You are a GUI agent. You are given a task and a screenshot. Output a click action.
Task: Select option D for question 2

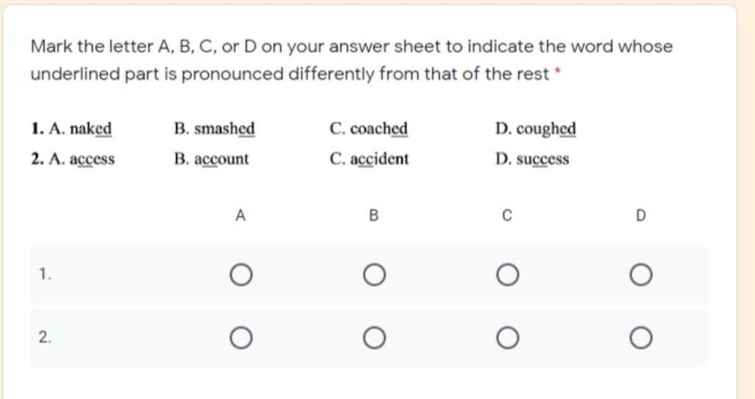point(640,339)
